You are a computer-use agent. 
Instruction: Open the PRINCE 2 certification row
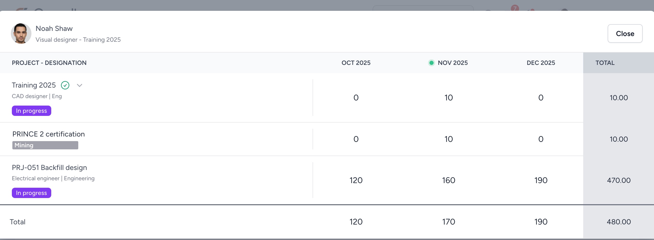click(x=48, y=134)
